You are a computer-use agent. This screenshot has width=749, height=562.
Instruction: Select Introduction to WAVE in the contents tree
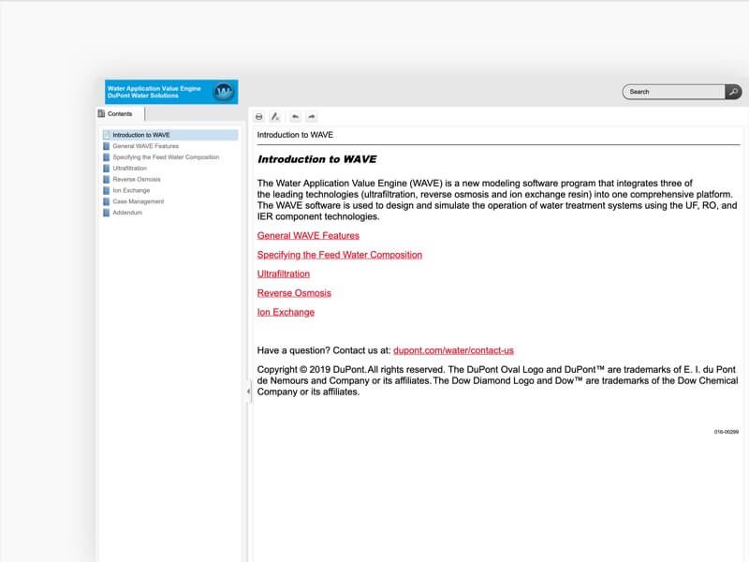coord(140,135)
